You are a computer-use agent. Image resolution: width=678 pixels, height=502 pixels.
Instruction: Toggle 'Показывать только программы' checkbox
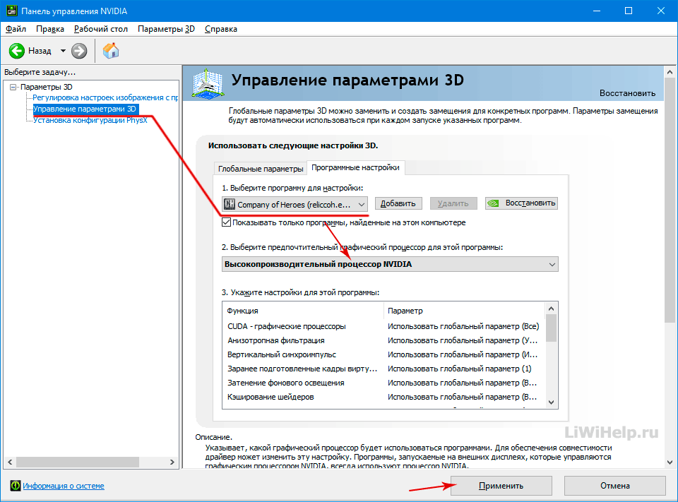tap(227, 222)
